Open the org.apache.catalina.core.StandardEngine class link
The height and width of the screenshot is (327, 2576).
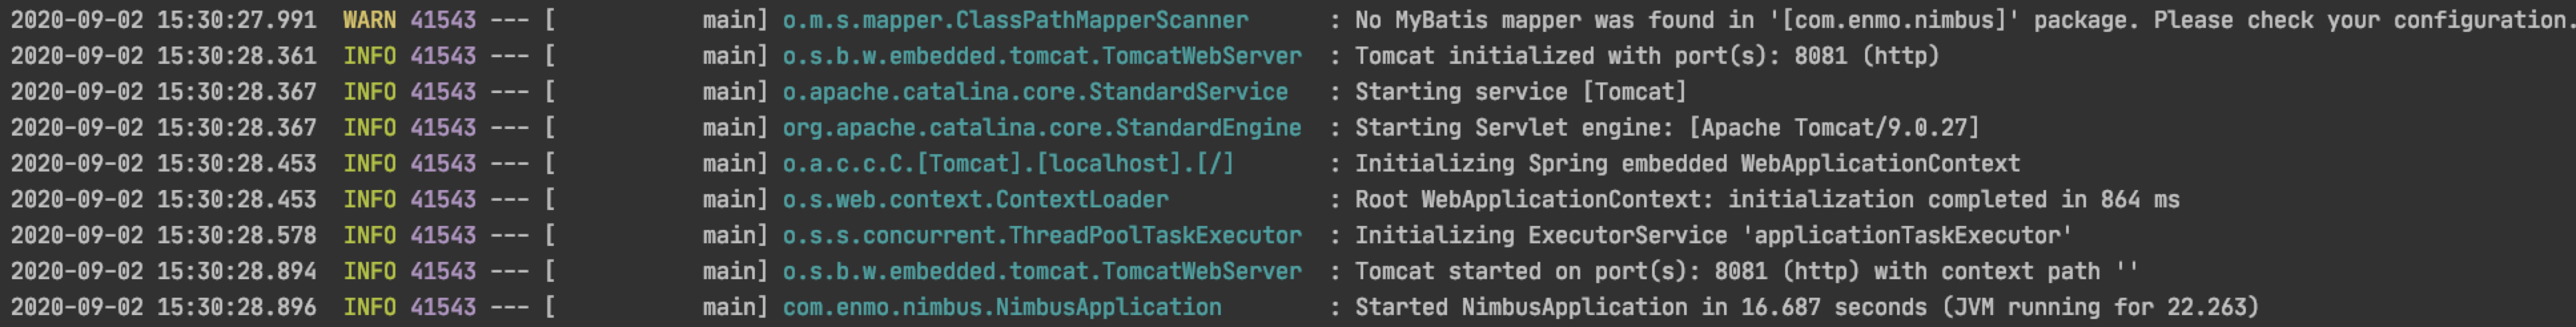[x=1041, y=128]
